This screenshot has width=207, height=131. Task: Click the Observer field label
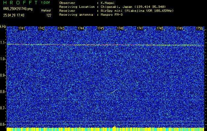pyautogui.click(x=67, y=3)
